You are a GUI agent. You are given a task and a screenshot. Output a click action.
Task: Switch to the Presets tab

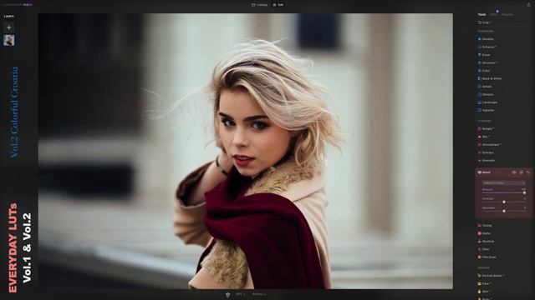pos(507,15)
